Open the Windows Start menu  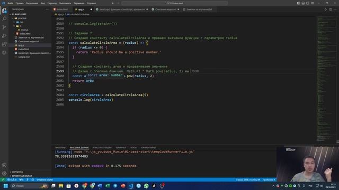(6, 186)
